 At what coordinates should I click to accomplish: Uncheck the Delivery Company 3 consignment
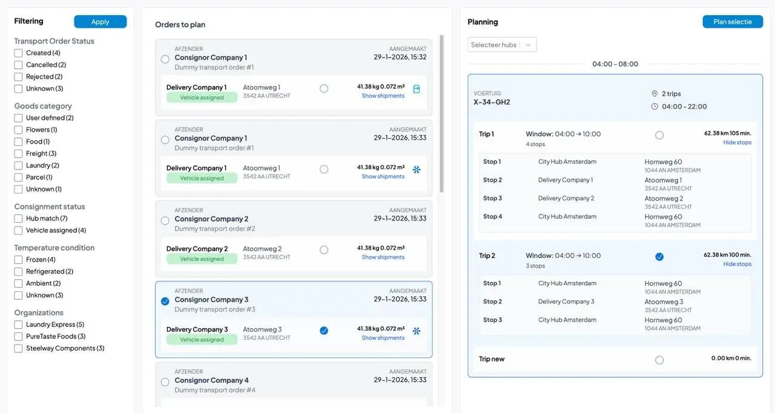point(324,331)
